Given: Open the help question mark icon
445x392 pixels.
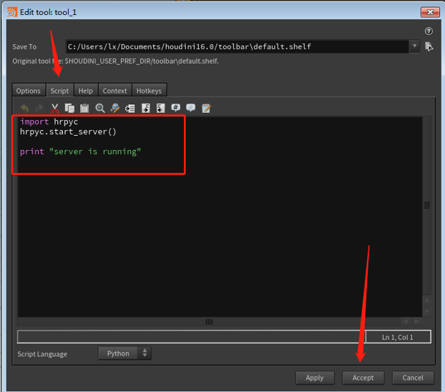Looking at the screenshot, I should (429, 31).
